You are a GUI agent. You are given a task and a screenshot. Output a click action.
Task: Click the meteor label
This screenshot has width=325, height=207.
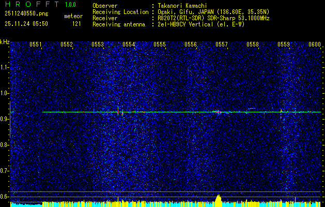coord(73,16)
